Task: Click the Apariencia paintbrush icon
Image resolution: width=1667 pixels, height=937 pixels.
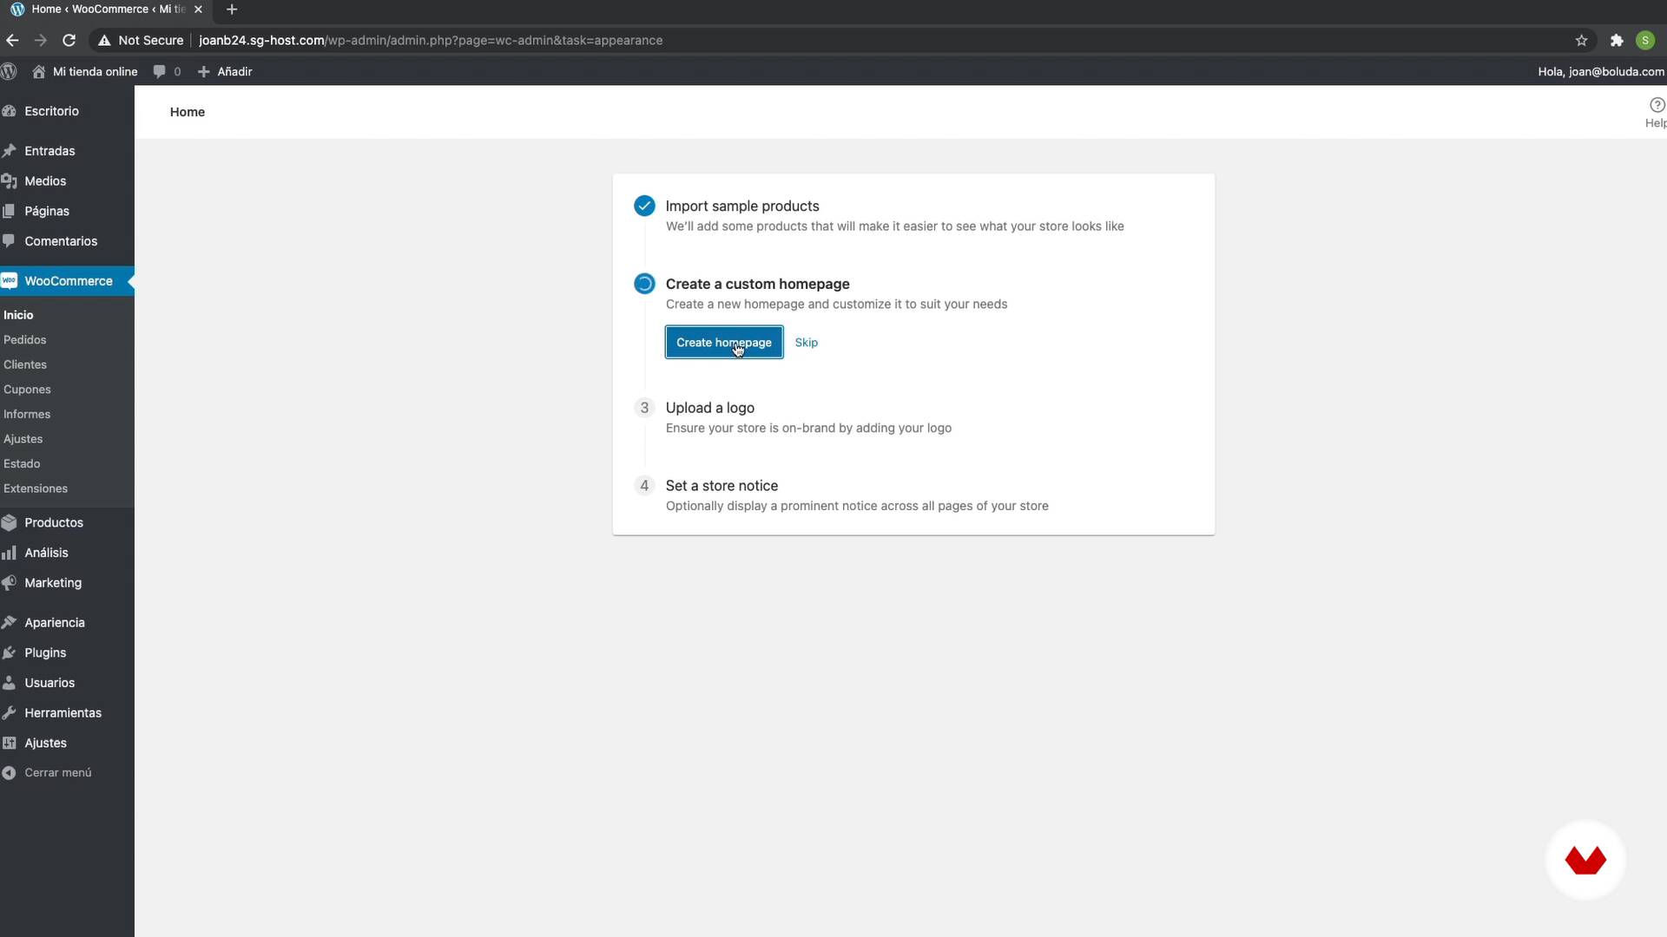Action: point(10,622)
